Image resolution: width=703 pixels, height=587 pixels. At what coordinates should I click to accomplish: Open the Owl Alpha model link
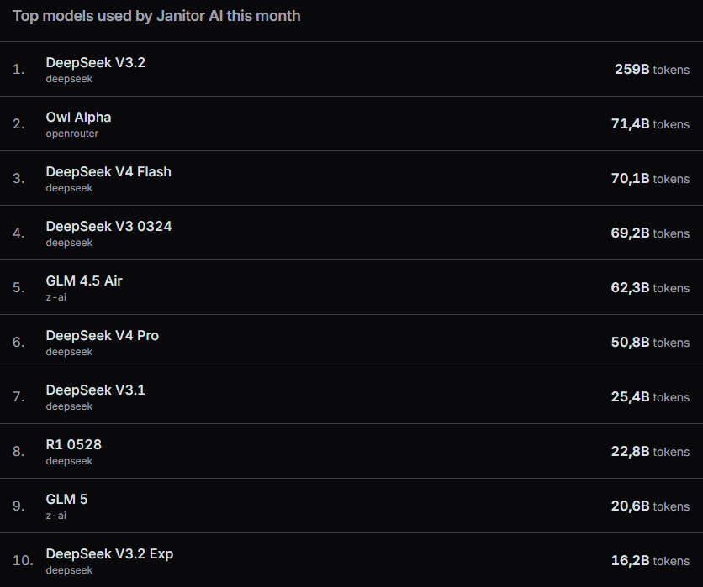coord(78,118)
